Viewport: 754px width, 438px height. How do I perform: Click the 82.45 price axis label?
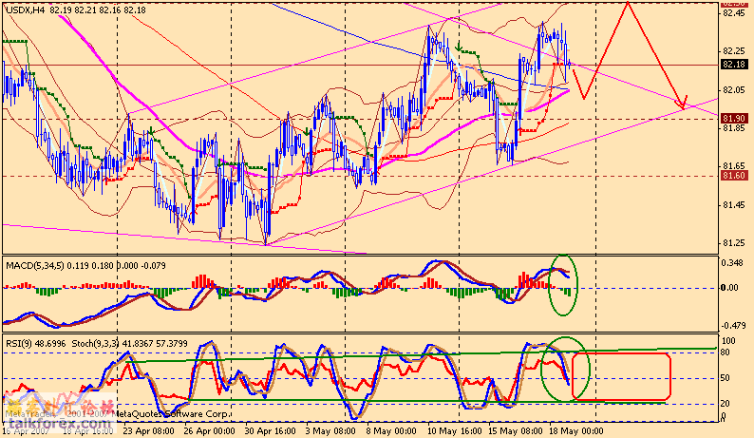[x=733, y=13]
